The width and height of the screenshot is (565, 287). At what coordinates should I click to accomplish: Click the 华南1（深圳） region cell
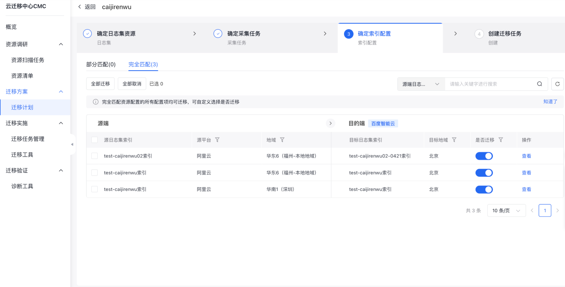pos(281,189)
